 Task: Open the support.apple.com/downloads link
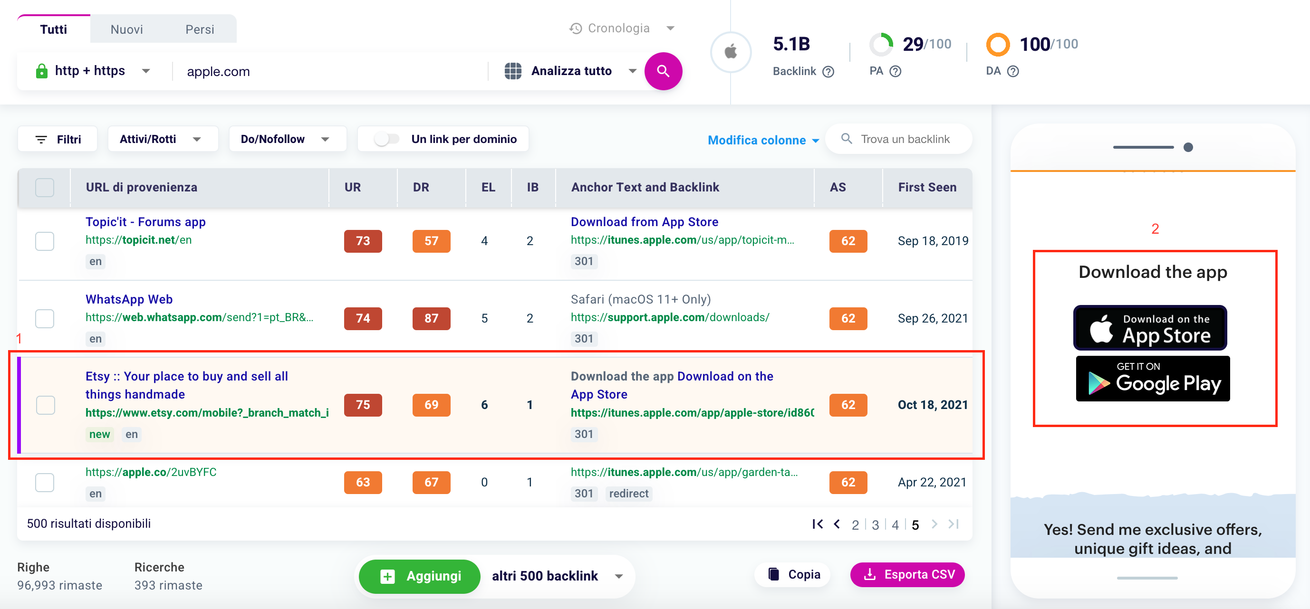click(670, 318)
